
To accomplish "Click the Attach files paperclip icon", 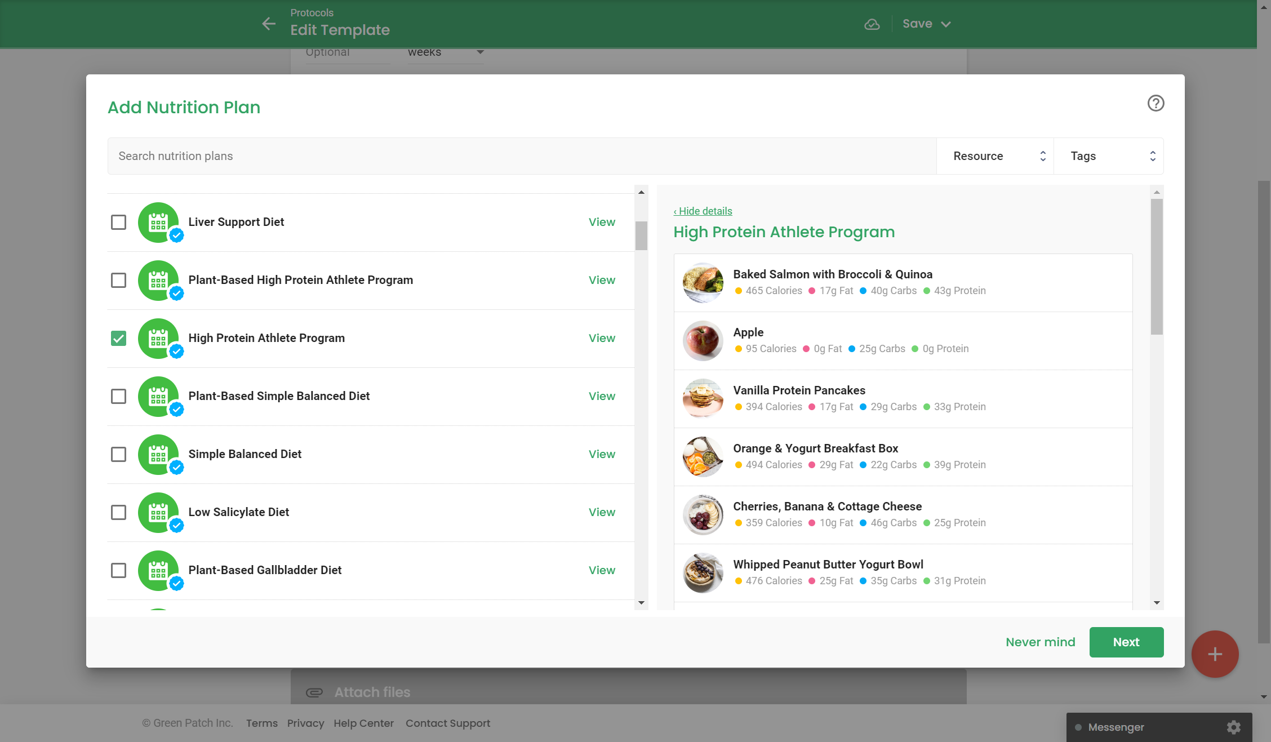I will point(314,692).
